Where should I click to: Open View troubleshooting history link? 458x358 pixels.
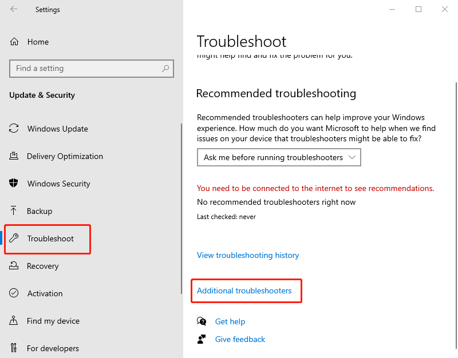(248, 255)
